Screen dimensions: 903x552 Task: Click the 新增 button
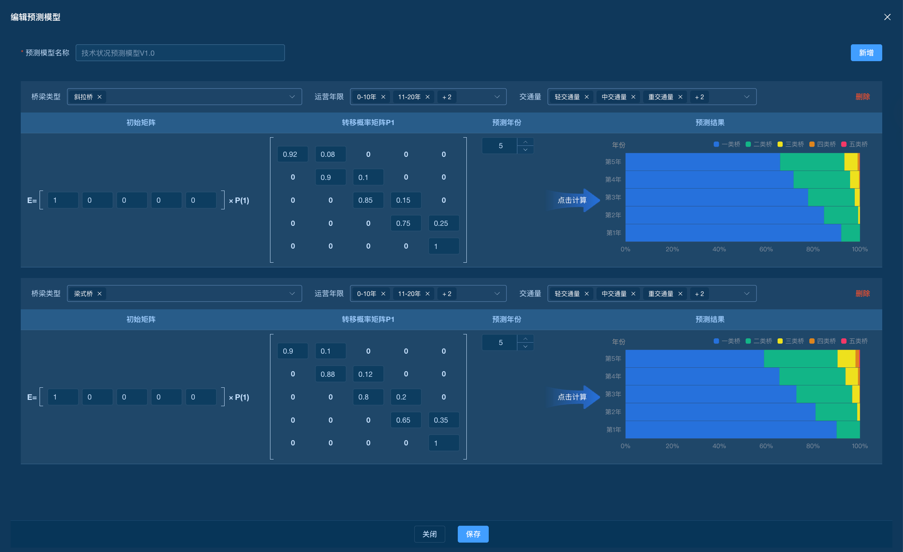(866, 53)
